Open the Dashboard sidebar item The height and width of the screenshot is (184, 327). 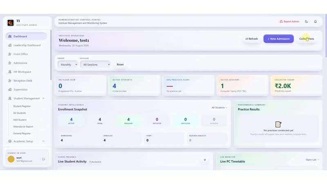(26, 36)
